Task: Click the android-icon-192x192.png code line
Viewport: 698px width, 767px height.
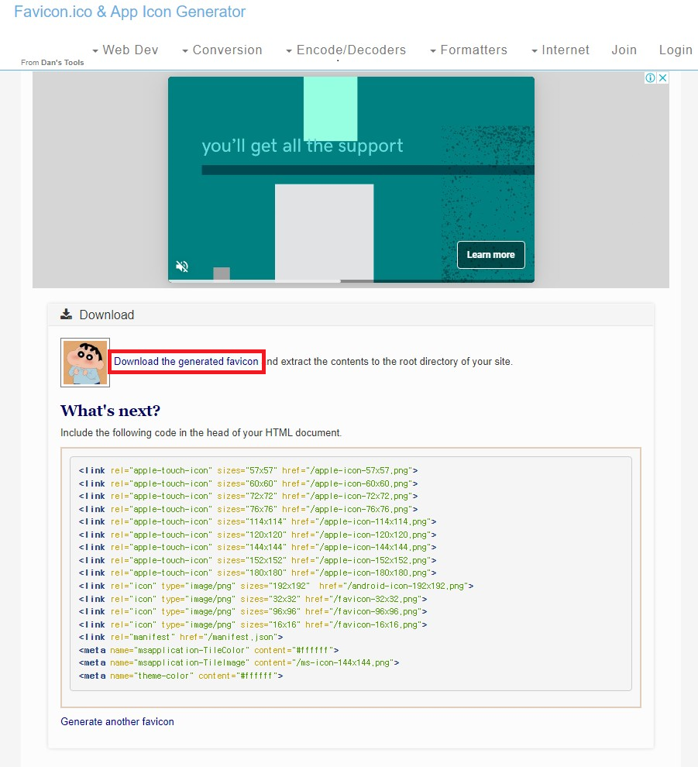Action: 276,586
